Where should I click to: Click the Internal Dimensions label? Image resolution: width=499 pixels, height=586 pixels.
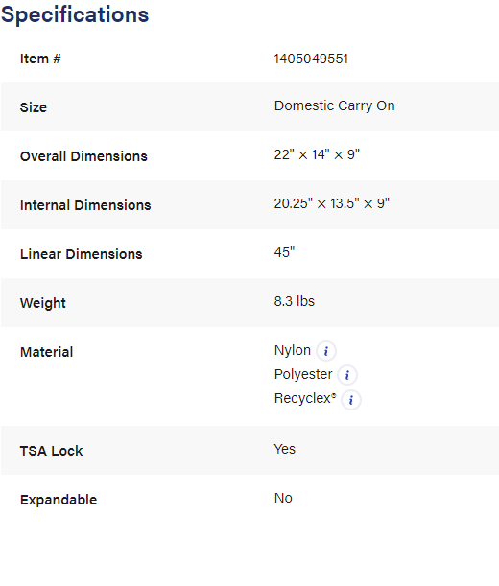pos(85,205)
